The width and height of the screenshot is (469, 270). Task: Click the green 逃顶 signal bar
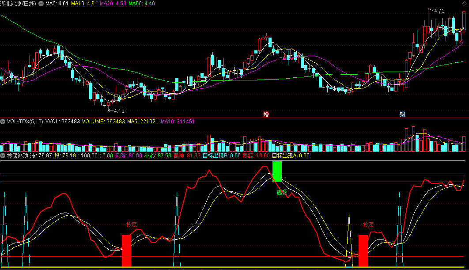277,171
